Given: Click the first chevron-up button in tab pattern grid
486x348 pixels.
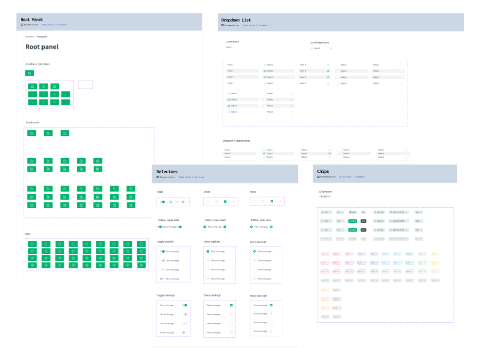Looking at the screenshot, I should coord(32,94).
